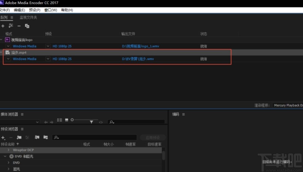The width and height of the screenshot is (303, 172).
Task: Open the queue's add output settings icon
Action: (11, 26)
